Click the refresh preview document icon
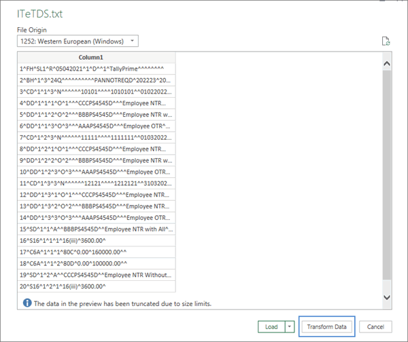 [x=386, y=41]
